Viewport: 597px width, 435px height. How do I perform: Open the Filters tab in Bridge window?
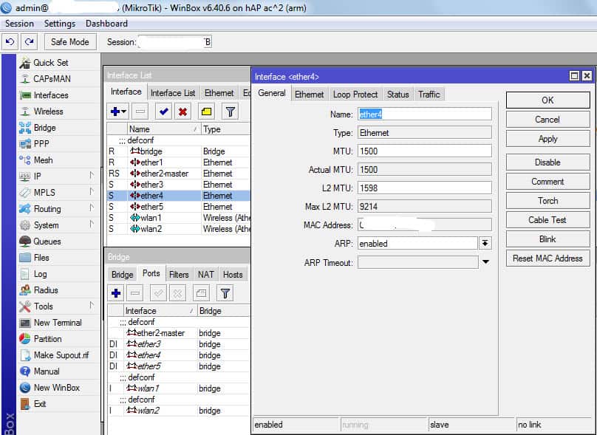(x=179, y=275)
